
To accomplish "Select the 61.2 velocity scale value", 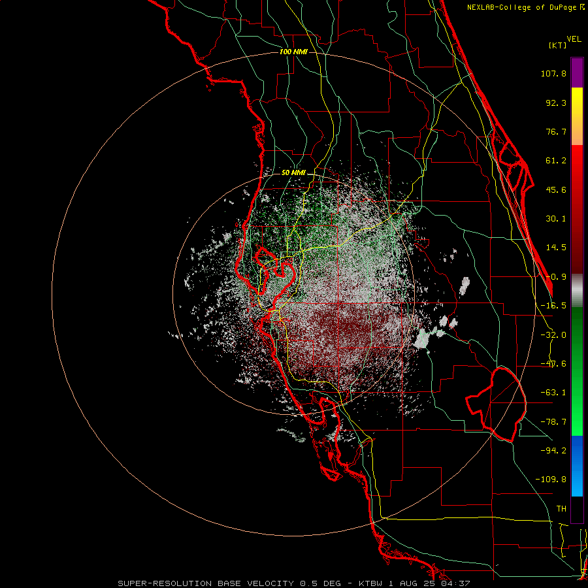I will [556, 161].
